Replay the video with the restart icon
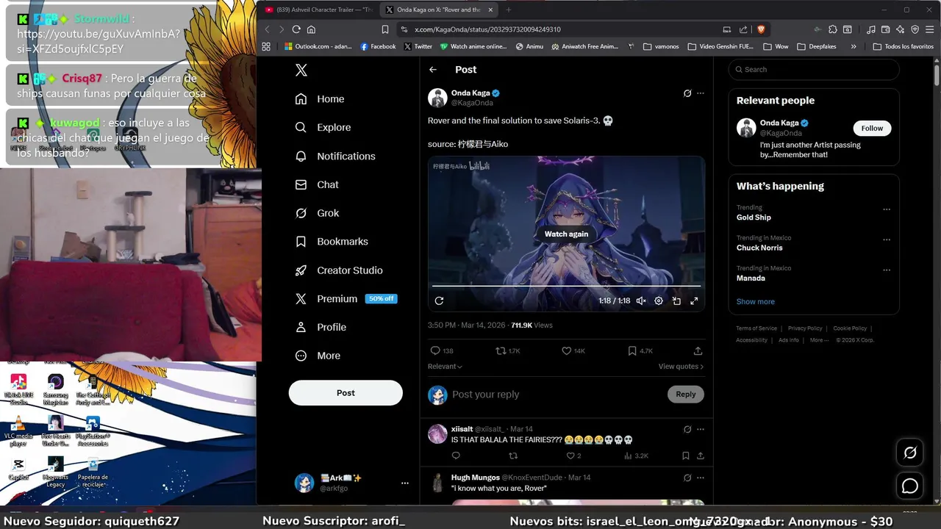The height and width of the screenshot is (529, 941). 439,301
